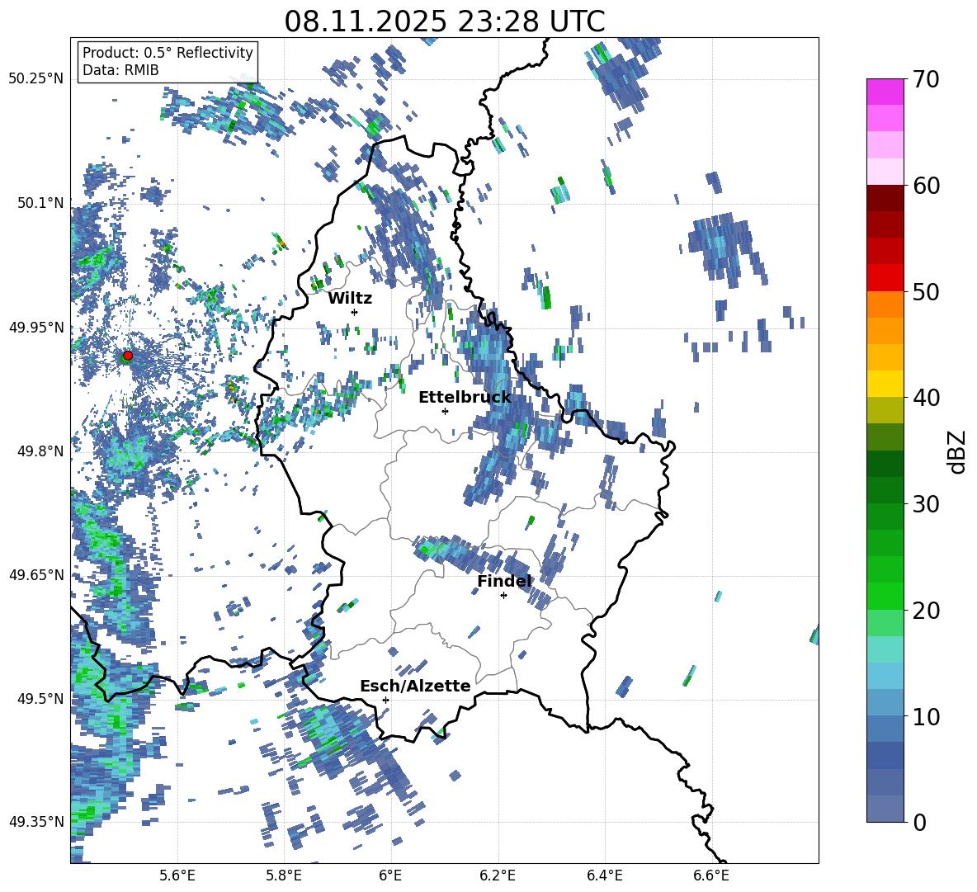Image resolution: width=977 pixels, height=892 pixels.
Task: Click the Ettelbruck cross marker
Action: click(445, 411)
